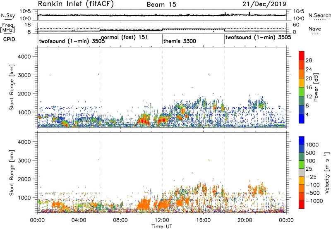Click the '04:00' time tick label

[79, 220]
